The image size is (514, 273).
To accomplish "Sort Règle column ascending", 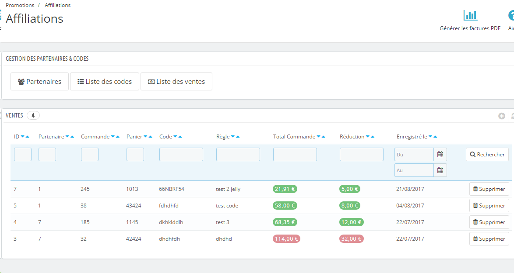I will (238, 137).
